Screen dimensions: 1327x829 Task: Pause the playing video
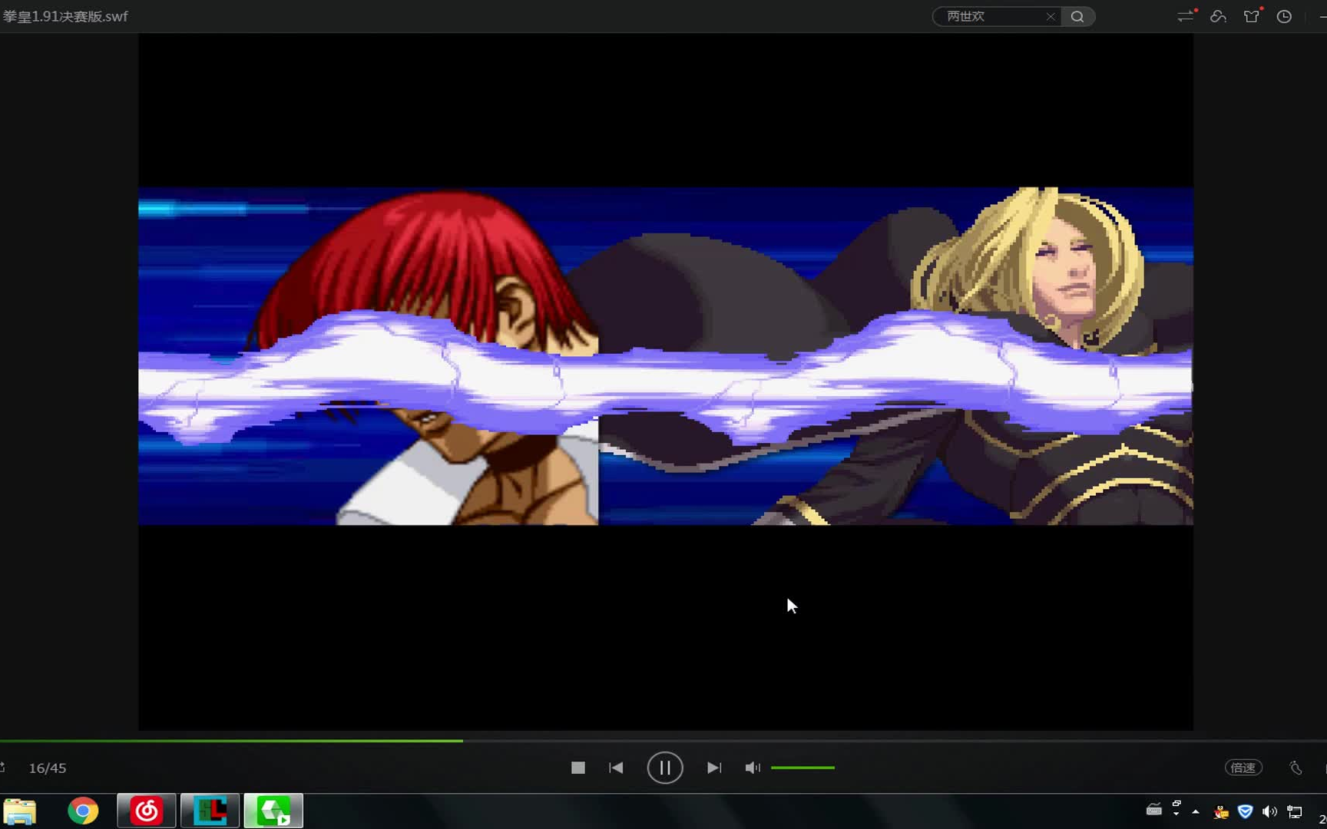click(x=665, y=768)
